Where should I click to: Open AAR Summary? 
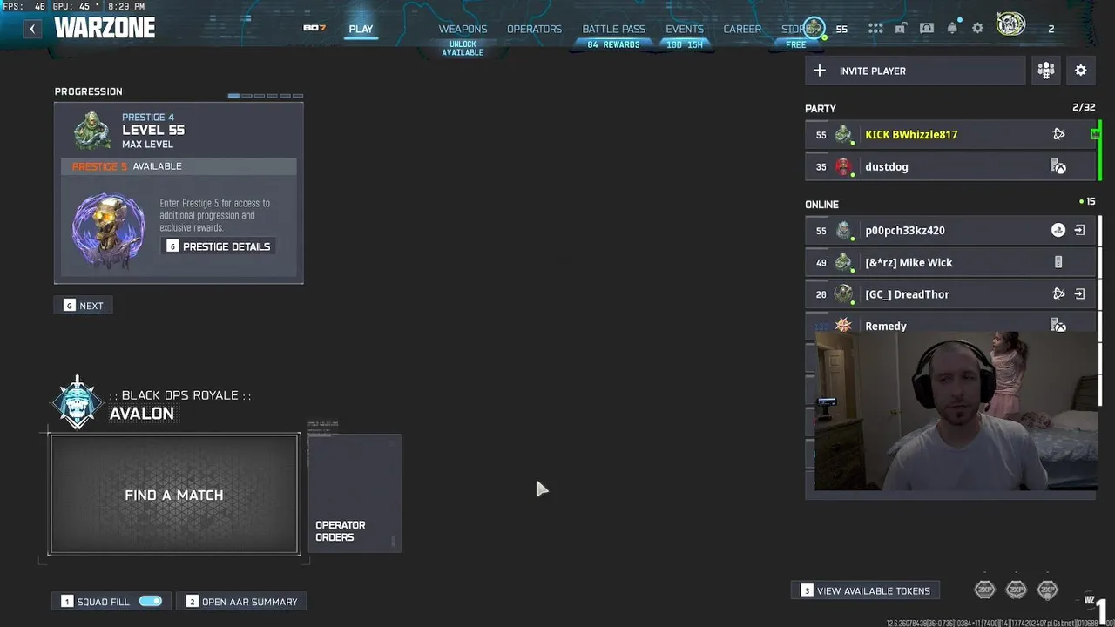tap(241, 602)
